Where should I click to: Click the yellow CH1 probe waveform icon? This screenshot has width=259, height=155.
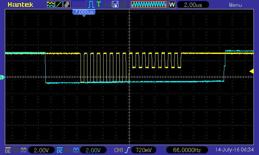(24, 150)
